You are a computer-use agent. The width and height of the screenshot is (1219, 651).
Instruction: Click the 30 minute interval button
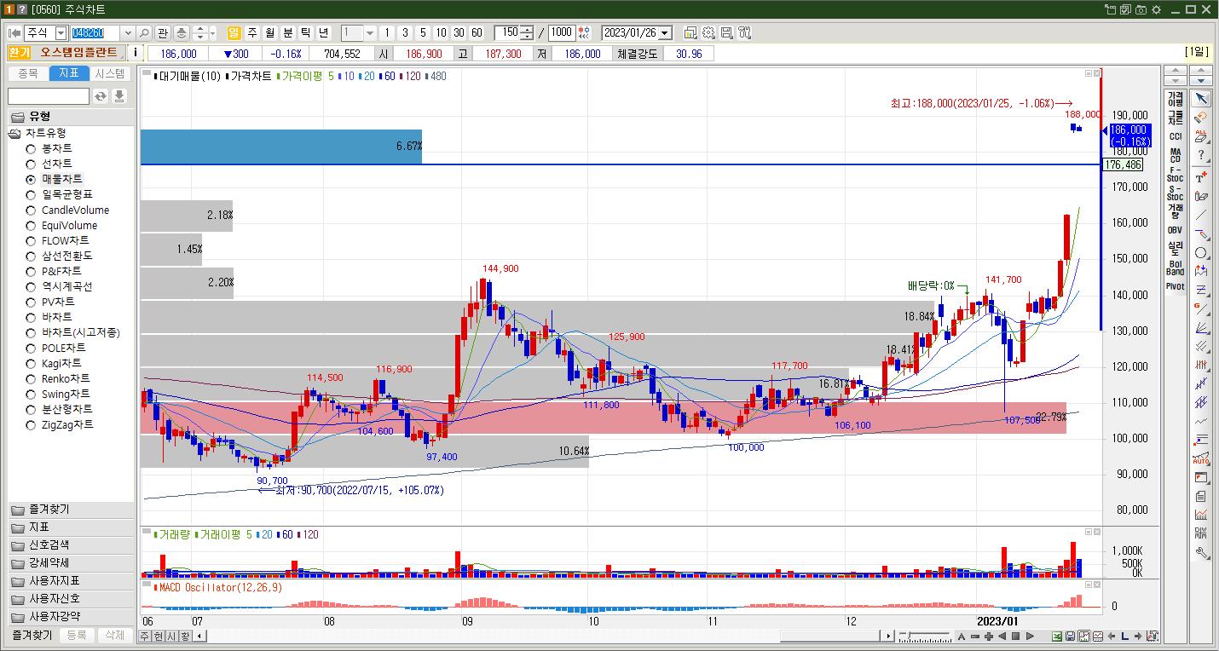coord(459,32)
